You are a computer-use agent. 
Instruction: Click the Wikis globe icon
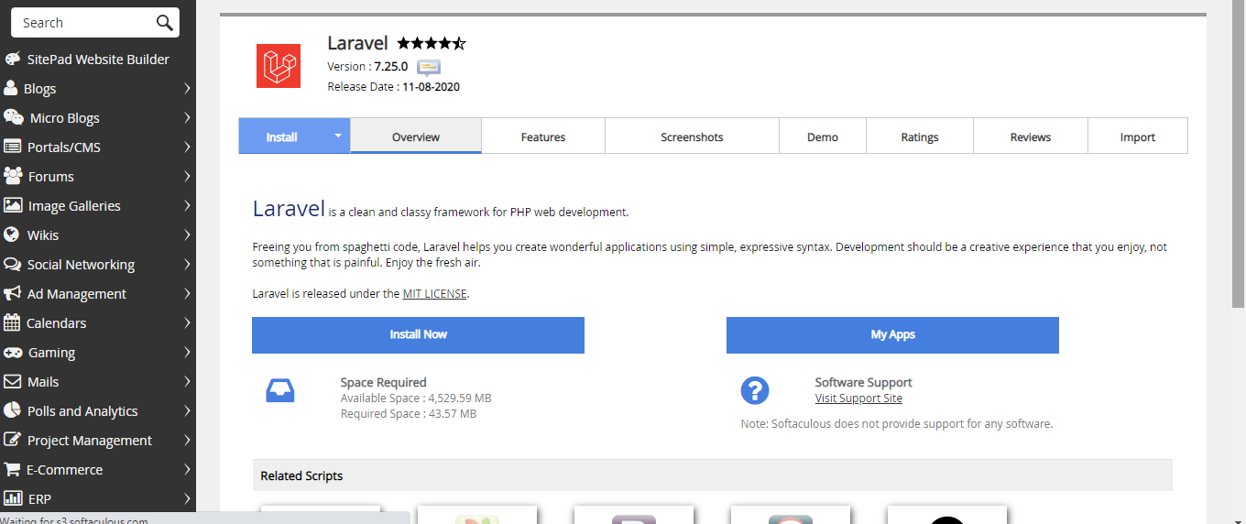click(x=11, y=235)
